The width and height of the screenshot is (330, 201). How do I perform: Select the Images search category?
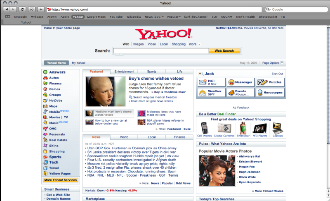click(x=138, y=44)
